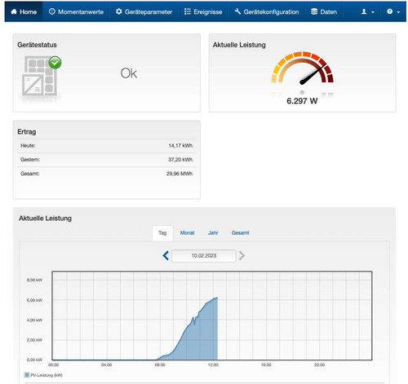Click the Gestern yield value 37,20 kWh
The height and width of the screenshot is (384, 408).
pyautogui.click(x=180, y=160)
